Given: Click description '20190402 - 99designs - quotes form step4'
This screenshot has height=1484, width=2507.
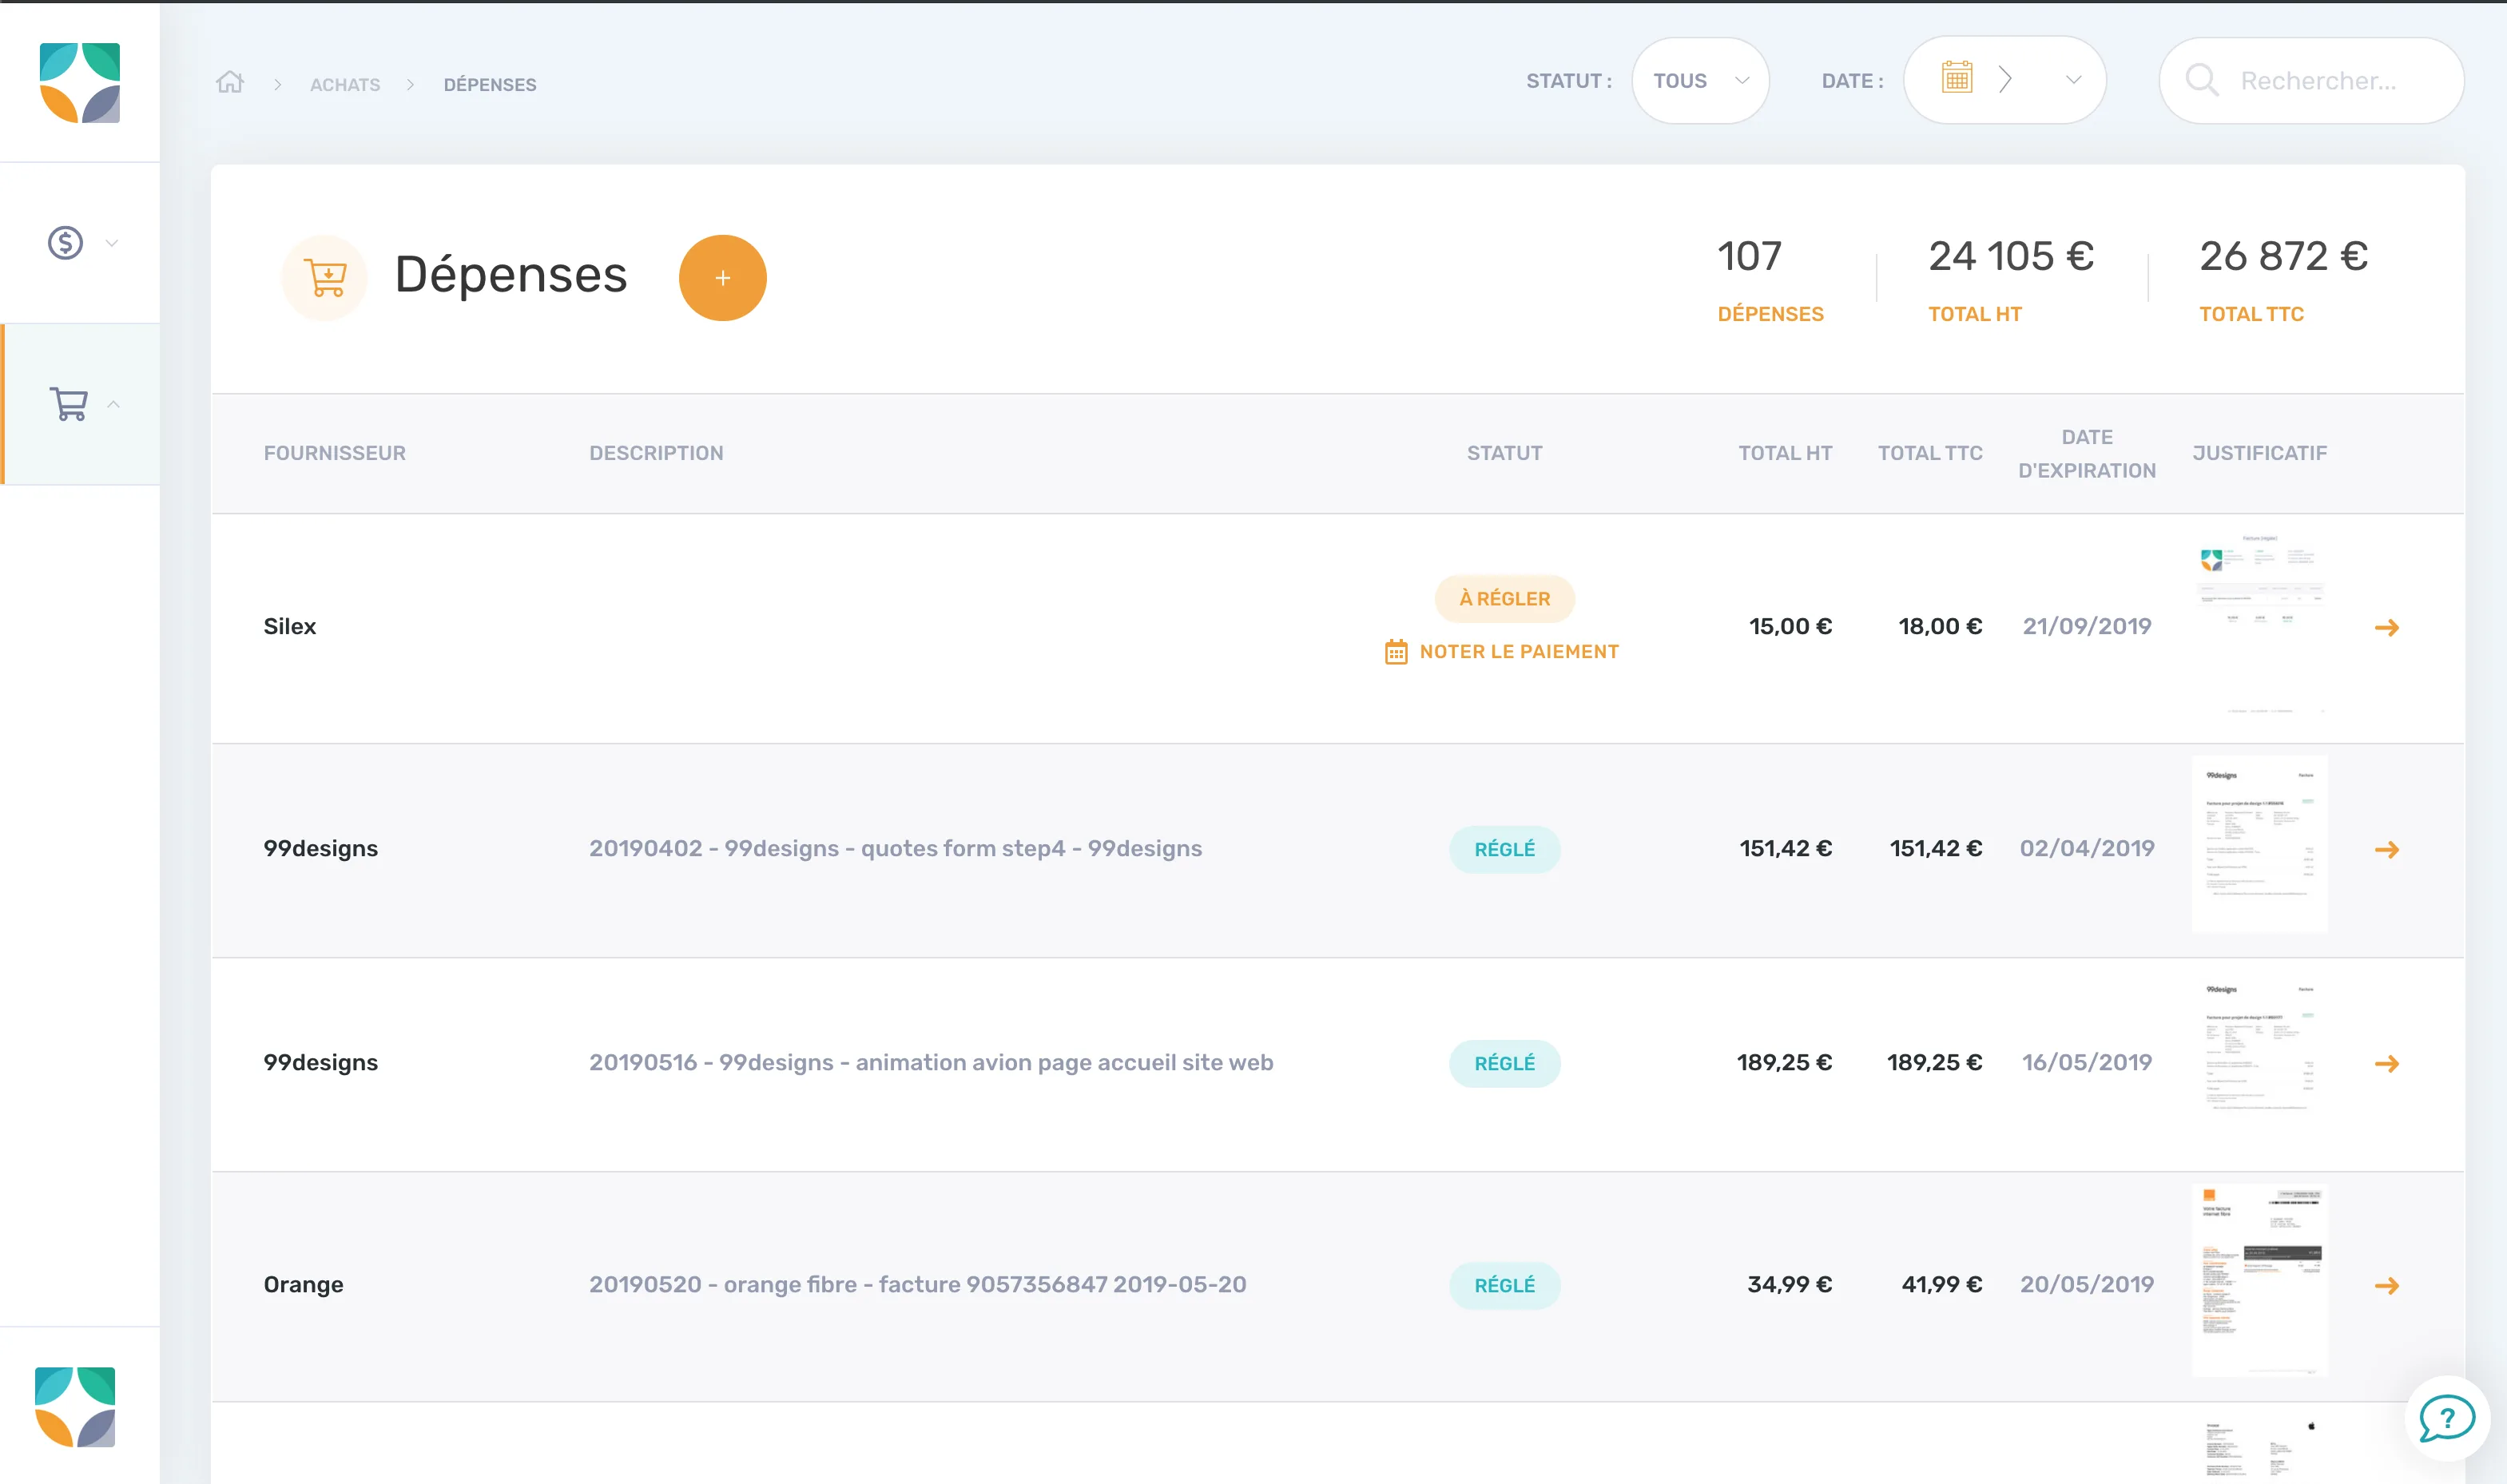Looking at the screenshot, I should click(x=895, y=849).
